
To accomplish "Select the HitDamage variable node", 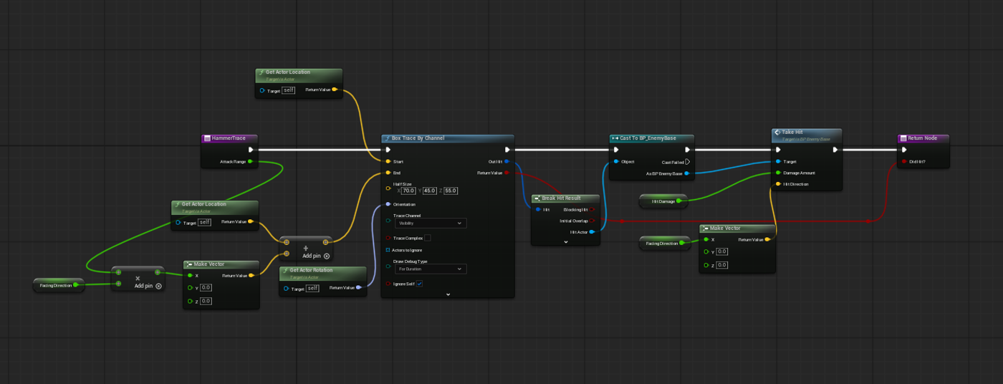I will pos(663,202).
